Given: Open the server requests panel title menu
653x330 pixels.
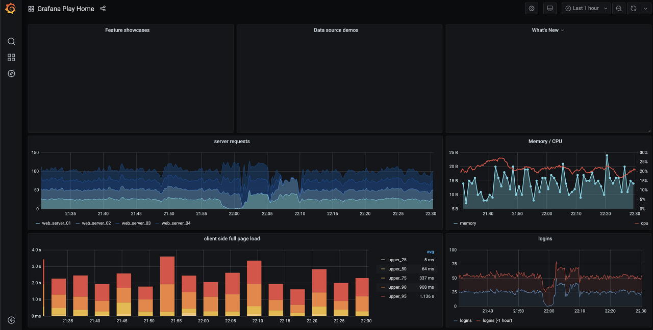Looking at the screenshot, I should pyautogui.click(x=232, y=141).
